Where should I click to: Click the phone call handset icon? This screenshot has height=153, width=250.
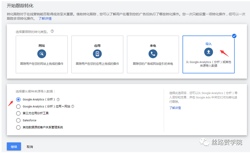(153, 54)
